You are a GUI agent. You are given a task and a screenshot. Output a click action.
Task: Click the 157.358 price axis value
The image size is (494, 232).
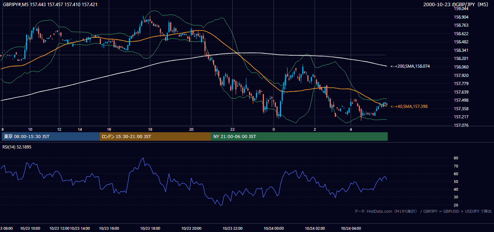(461, 109)
